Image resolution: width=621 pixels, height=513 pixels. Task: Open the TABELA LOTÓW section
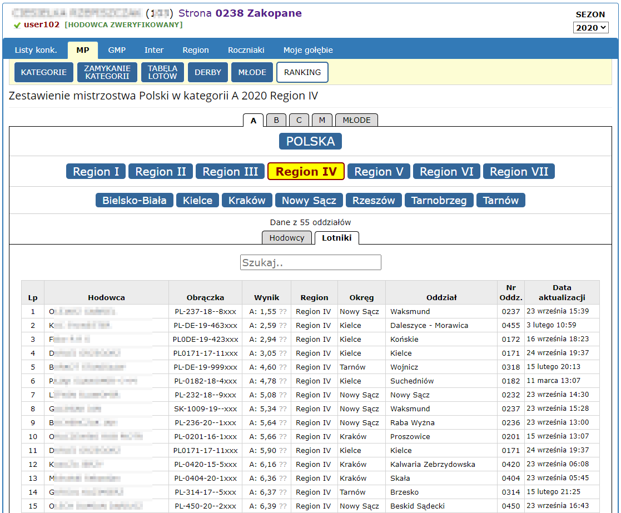162,72
